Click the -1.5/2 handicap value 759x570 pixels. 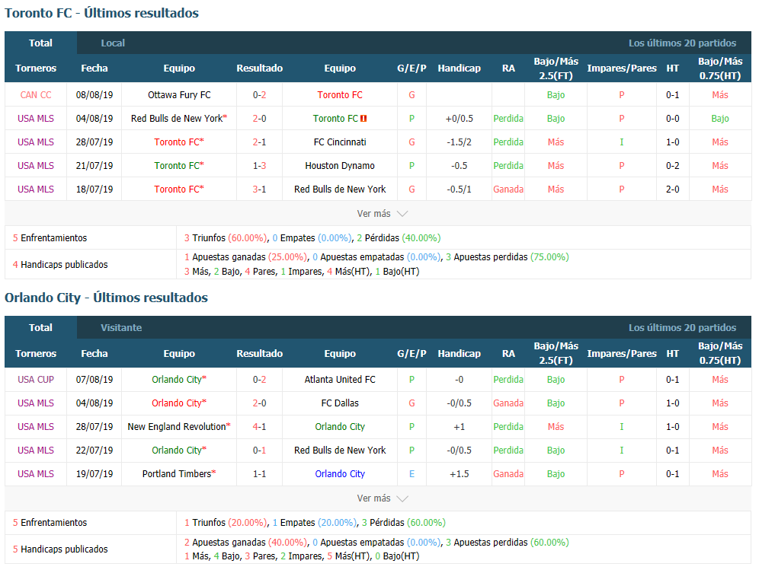[x=460, y=142]
